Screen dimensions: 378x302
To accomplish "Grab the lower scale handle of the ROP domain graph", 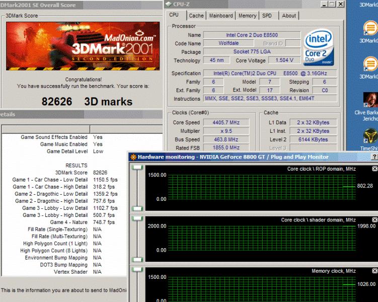I will [137, 208].
